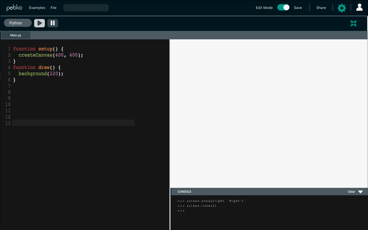The image size is (368, 230).
Task: Click the project title input field
Action: [86, 8]
